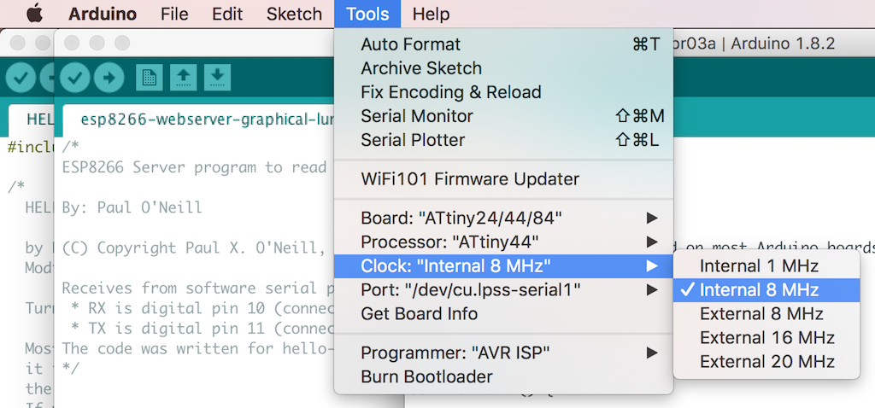Choose the checked Internal 8 MHz option

[x=759, y=289]
